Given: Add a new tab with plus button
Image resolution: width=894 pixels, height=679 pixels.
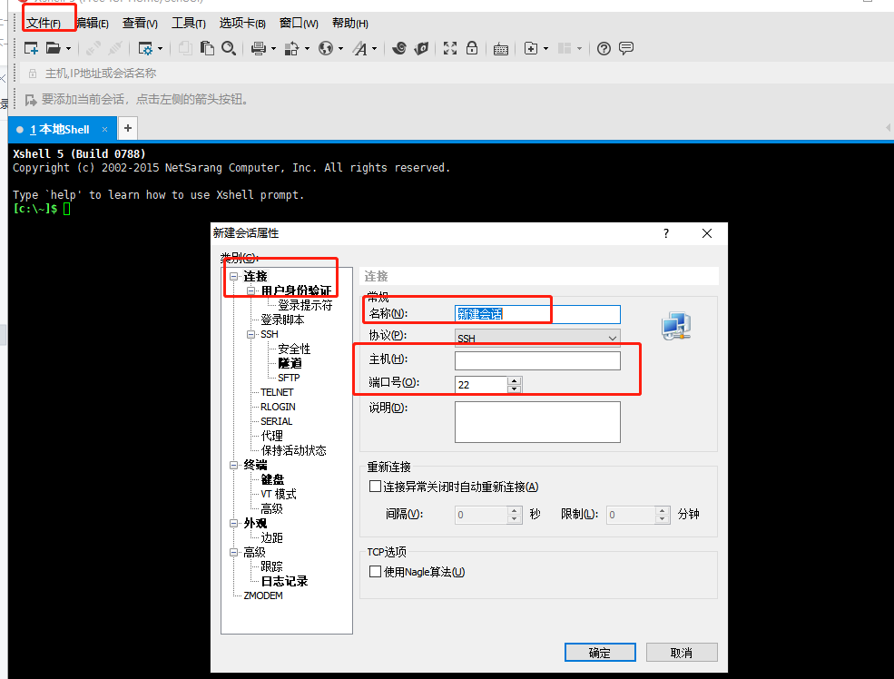Looking at the screenshot, I should tap(128, 128).
